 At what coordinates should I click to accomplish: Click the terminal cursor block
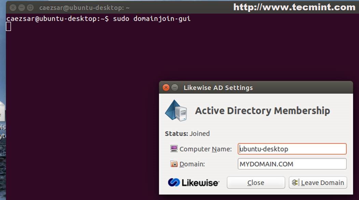point(9,27)
